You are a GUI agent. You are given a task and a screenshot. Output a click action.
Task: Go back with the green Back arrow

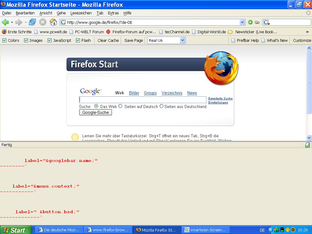tap(5, 22)
